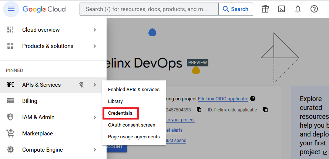Open the FileLinx OIDC applicatie project link

223,99
